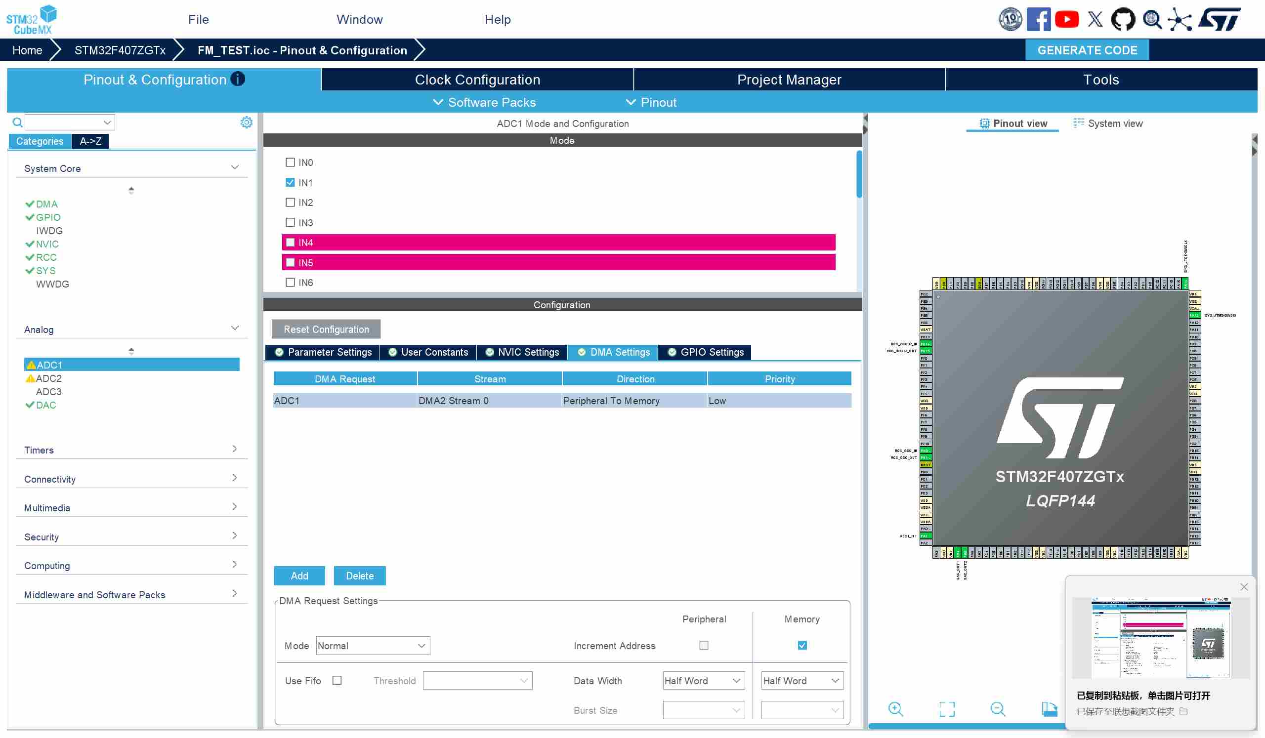This screenshot has width=1265, height=738.
Task: Click the Add DMA request button
Action: [x=299, y=575]
